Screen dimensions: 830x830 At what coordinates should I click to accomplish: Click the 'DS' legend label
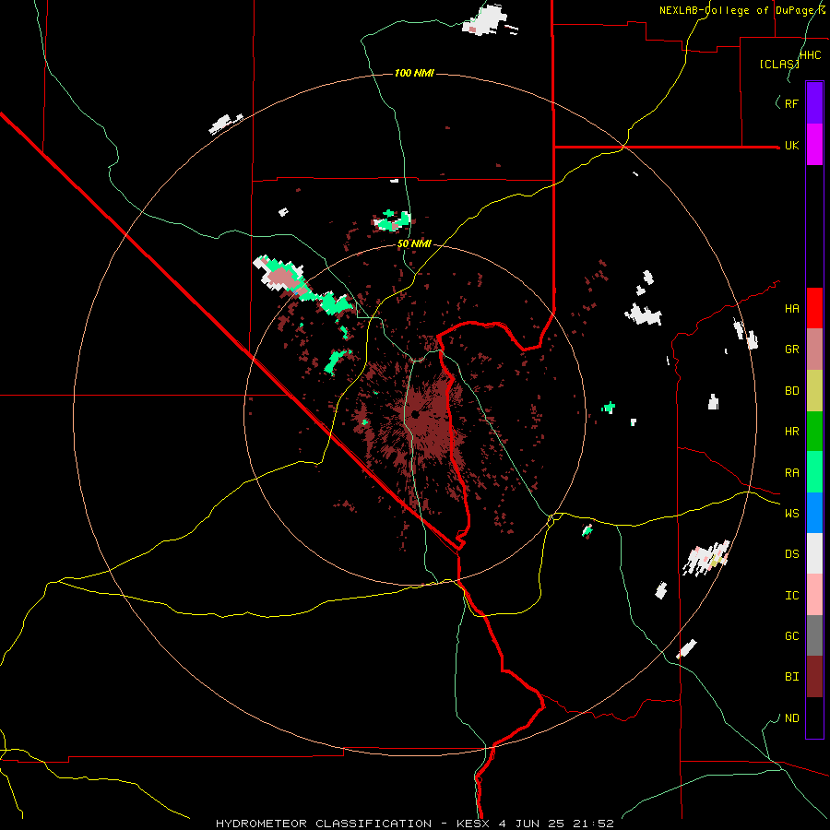(x=791, y=554)
